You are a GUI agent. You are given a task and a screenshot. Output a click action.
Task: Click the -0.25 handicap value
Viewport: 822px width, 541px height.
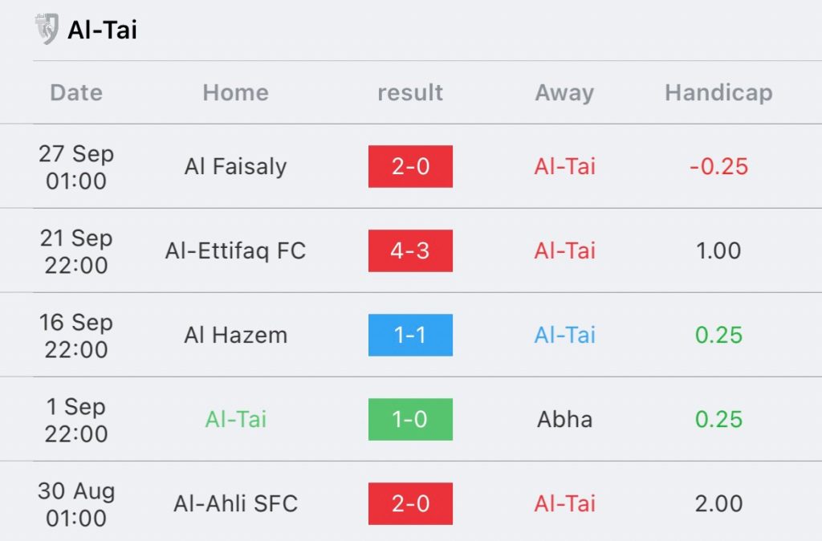(718, 167)
